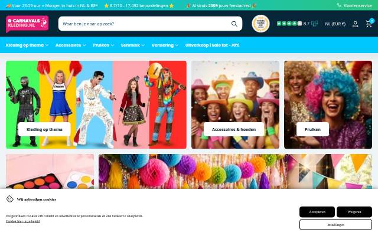Click the thumbs-up review icon beside 8.7
The width and height of the screenshot is (378, 236).
coord(315,24)
